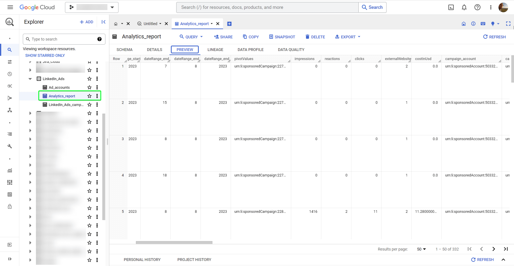Activate the Cloud Shell terminal
The image size is (514, 266).
pos(451,7)
